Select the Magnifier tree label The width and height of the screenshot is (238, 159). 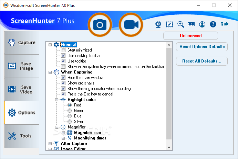tap(76, 127)
